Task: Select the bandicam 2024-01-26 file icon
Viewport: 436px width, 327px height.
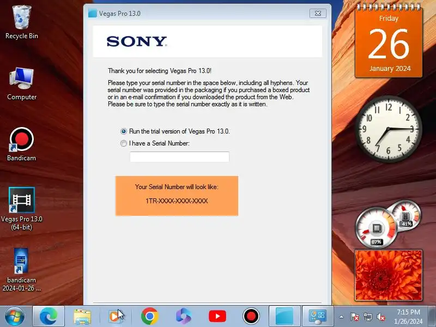Action: pyautogui.click(x=22, y=270)
